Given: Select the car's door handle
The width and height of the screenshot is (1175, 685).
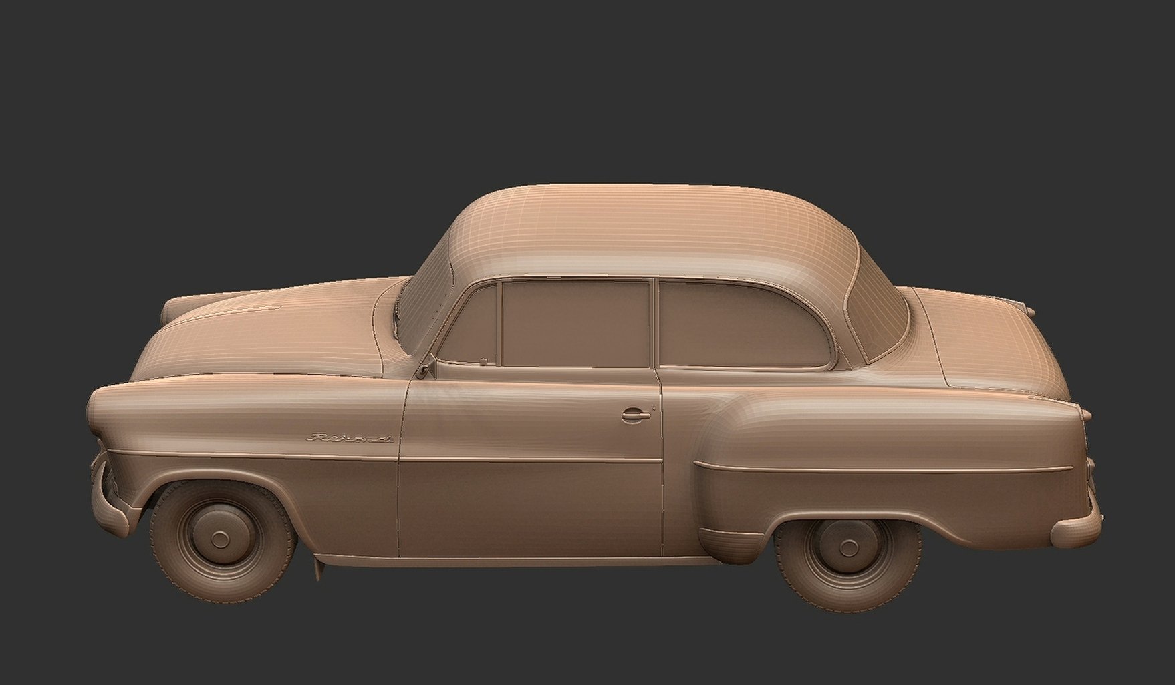Looking at the screenshot, I should coord(636,415).
